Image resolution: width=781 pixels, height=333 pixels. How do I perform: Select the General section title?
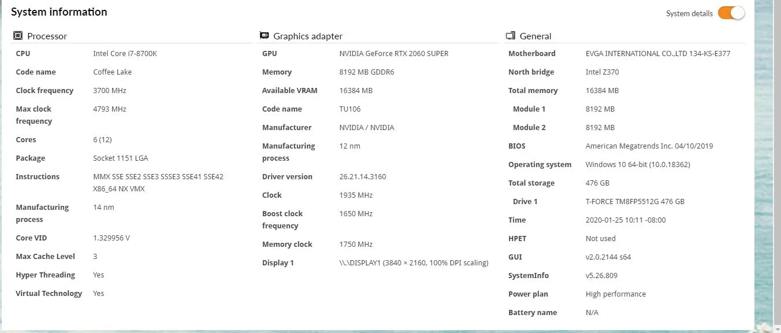pos(535,36)
